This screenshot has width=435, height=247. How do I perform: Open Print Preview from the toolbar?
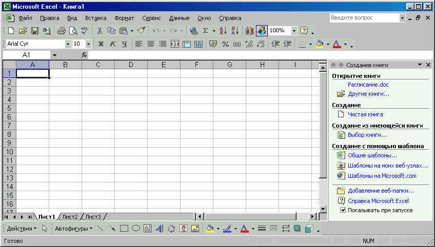73,31
